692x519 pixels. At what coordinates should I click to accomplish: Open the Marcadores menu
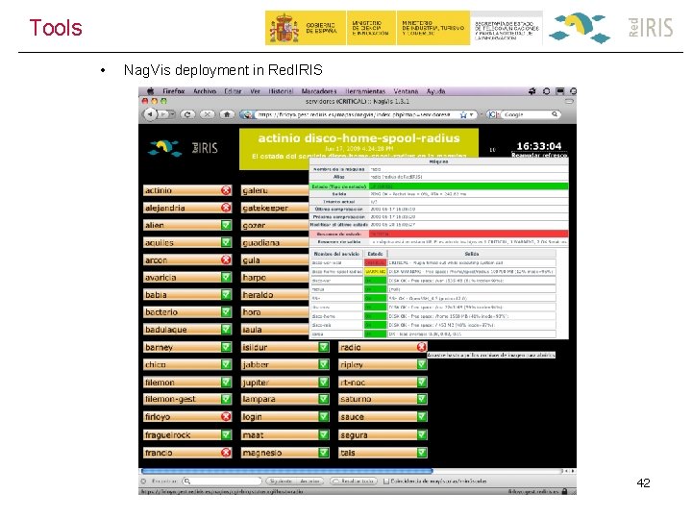coord(319,91)
